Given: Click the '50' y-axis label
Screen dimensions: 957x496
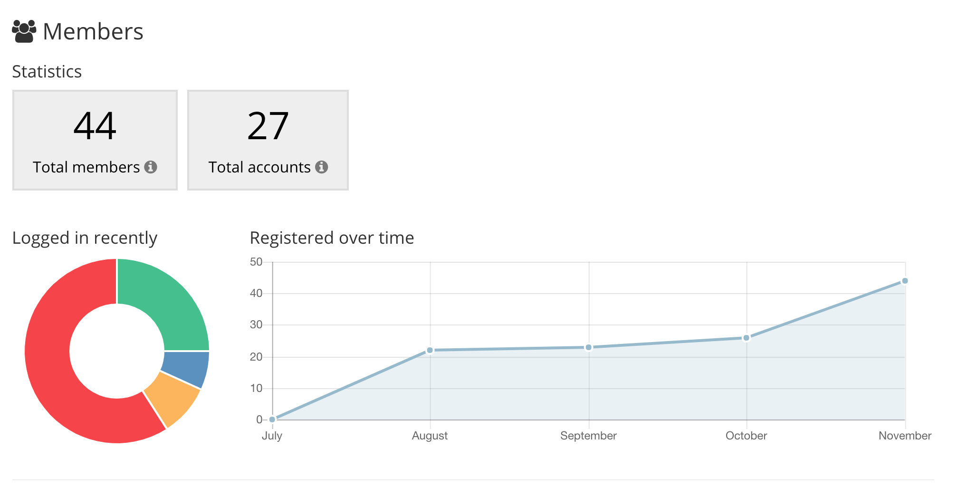Looking at the screenshot, I should click(256, 262).
